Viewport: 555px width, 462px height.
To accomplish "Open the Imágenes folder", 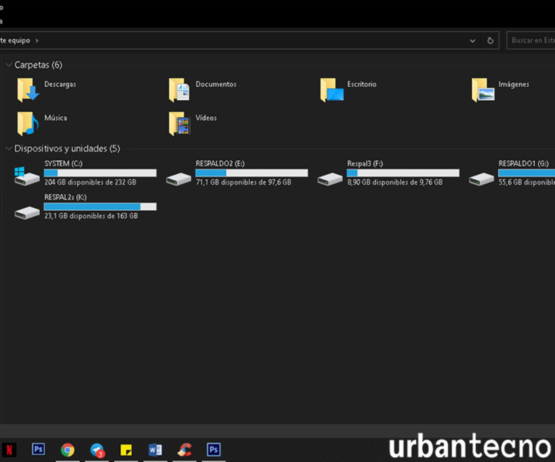I will (514, 84).
